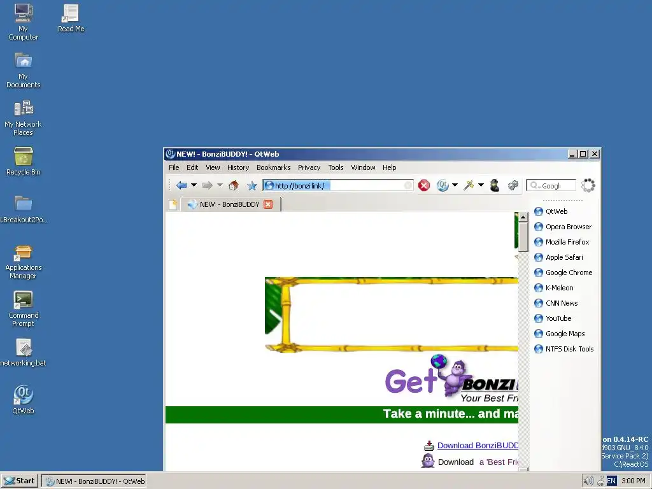Select the LBreakout2 folder icon

(x=24, y=209)
